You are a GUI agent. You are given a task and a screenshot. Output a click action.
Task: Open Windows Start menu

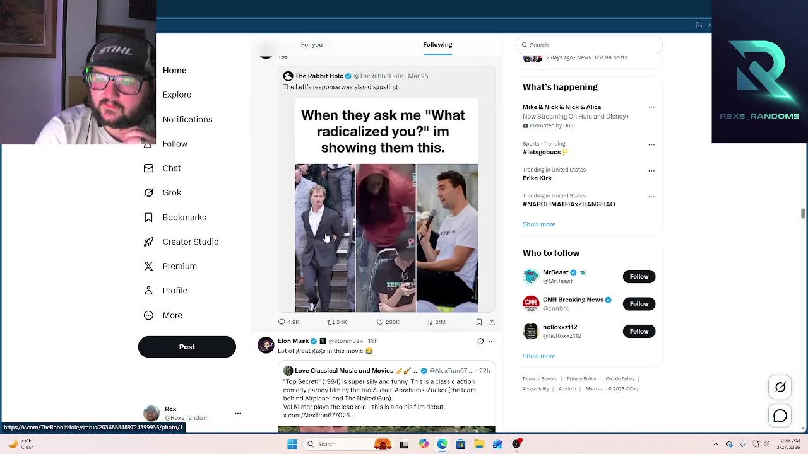pyautogui.click(x=292, y=444)
